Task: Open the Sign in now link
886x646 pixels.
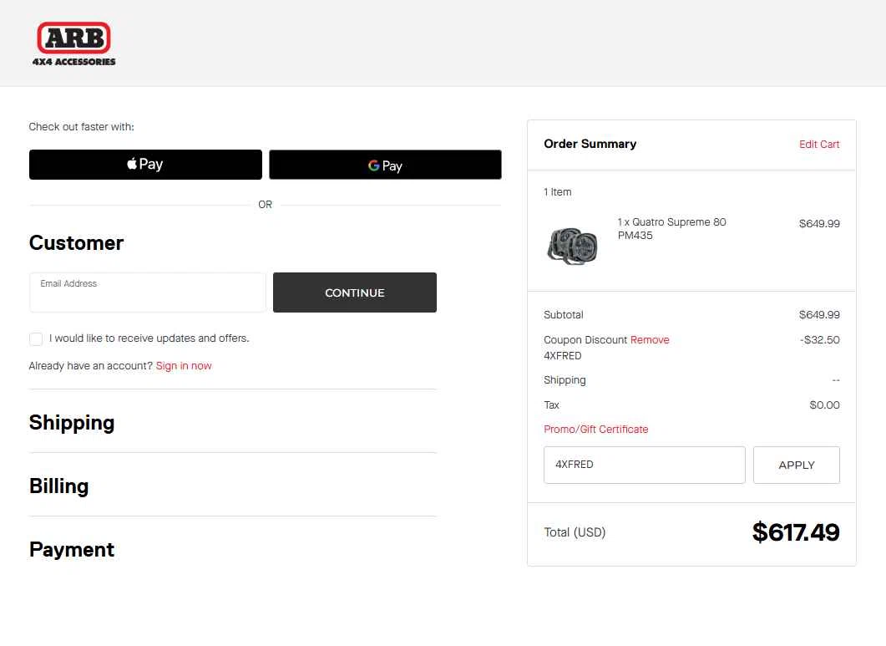Action: pyautogui.click(x=184, y=366)
